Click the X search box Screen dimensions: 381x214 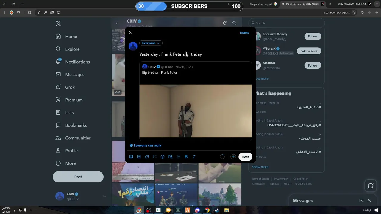287,23
